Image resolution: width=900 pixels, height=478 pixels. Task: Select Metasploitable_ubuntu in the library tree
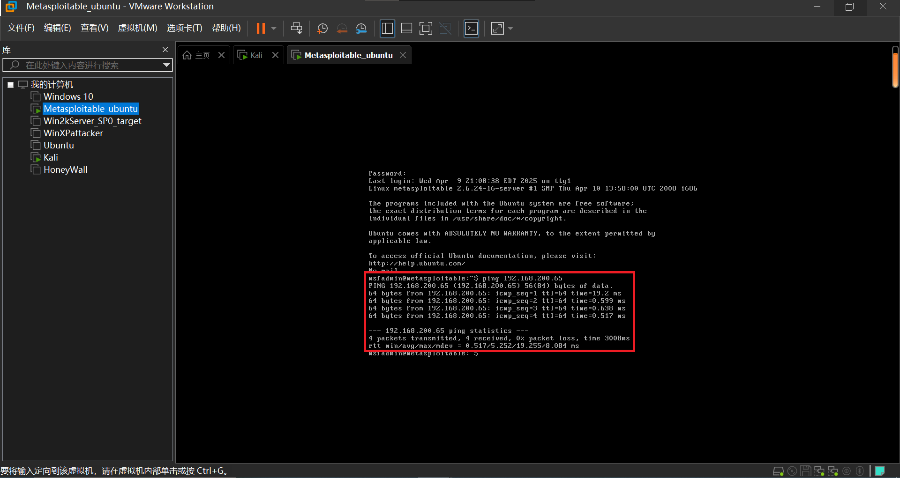(x=90, y=109)
